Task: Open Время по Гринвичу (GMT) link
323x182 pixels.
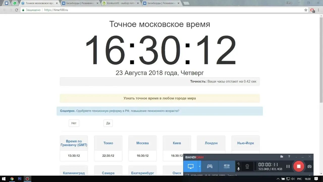Action: (74, 143)
